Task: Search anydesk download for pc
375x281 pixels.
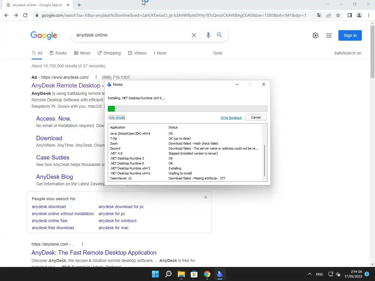Action: (121, 207)
